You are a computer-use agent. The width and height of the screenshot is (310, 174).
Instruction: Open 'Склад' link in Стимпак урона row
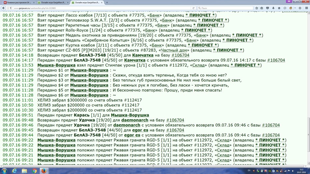click(198, 65)
